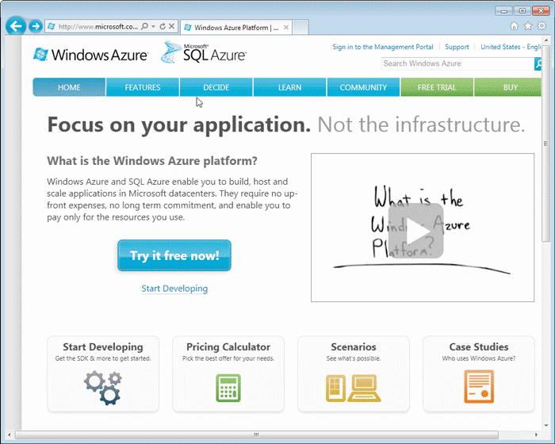Viewport: 555px width, 444px height.
Task: Open a new blank tab
Action: [x=300, y=27]
